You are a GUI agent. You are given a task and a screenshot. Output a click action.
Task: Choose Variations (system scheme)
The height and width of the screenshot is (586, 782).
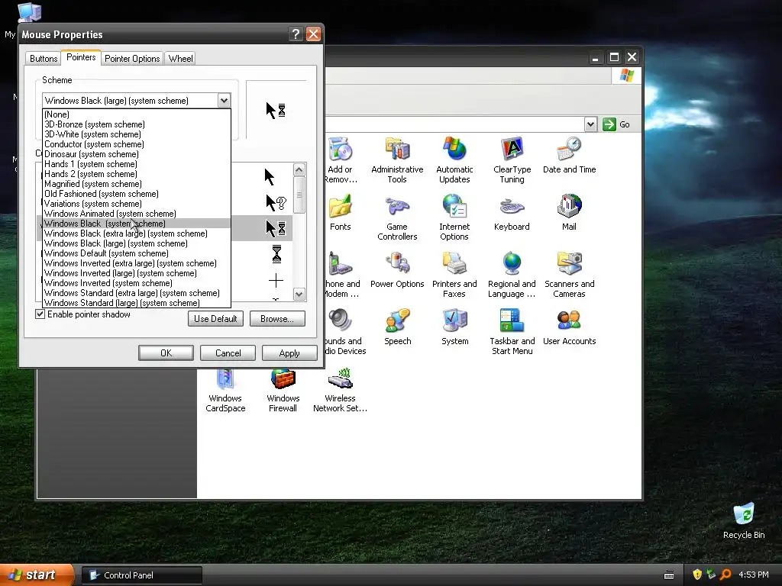click(x=136, y=203)
